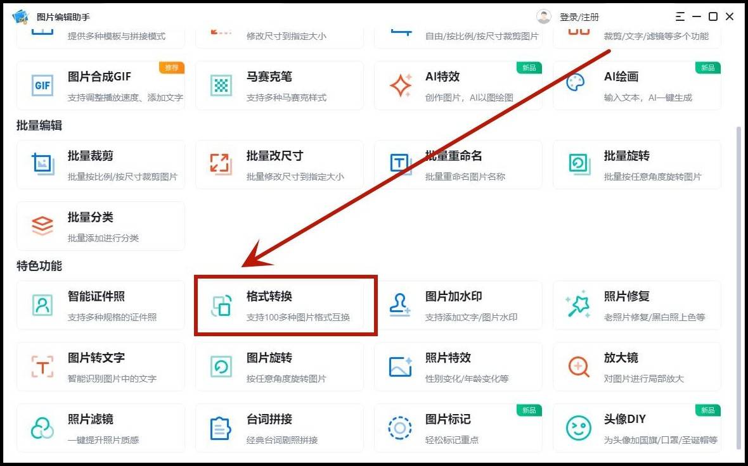
Task: Open the 批量裁剪 crop icon
Action: [42, 164]
